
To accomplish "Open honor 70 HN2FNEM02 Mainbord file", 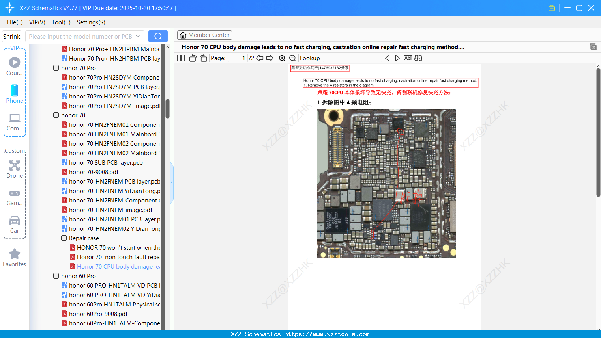I will (x=111, y=153).
